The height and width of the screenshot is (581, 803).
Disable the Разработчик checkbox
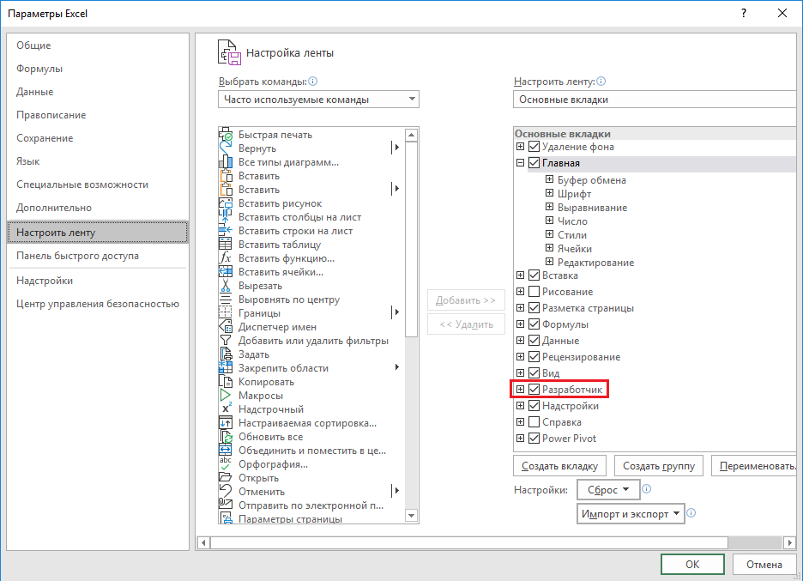[534, 390]
